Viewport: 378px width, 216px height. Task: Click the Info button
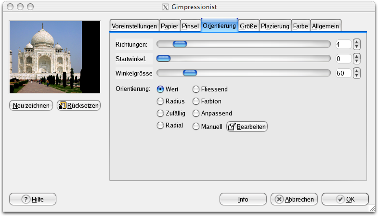coord(243,199)
